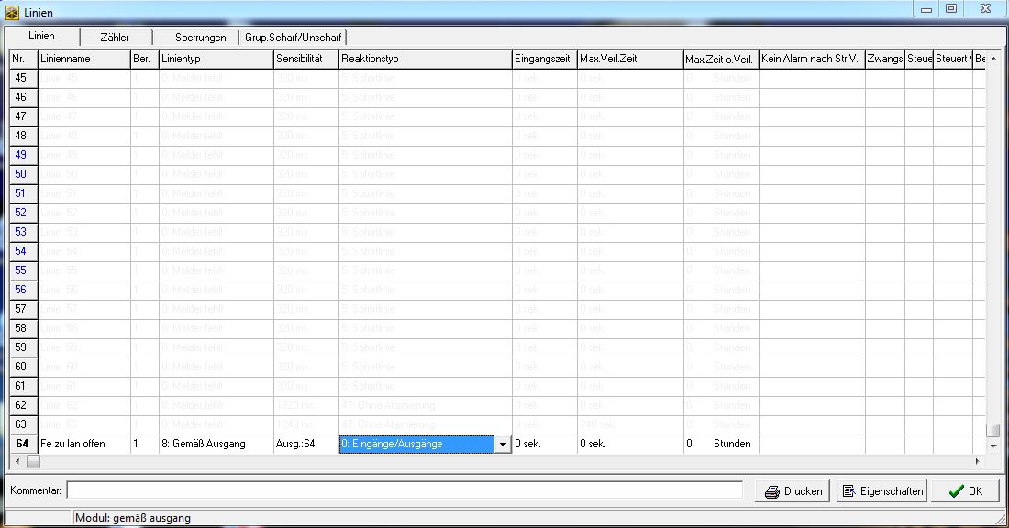
Task: Click the vertical scrollbar up arrow
Action: [x=992, y=58]
